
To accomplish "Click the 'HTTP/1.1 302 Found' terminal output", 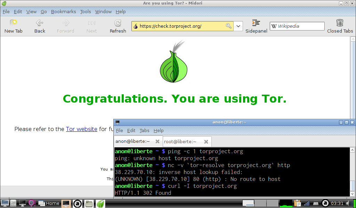I will 143,193.
